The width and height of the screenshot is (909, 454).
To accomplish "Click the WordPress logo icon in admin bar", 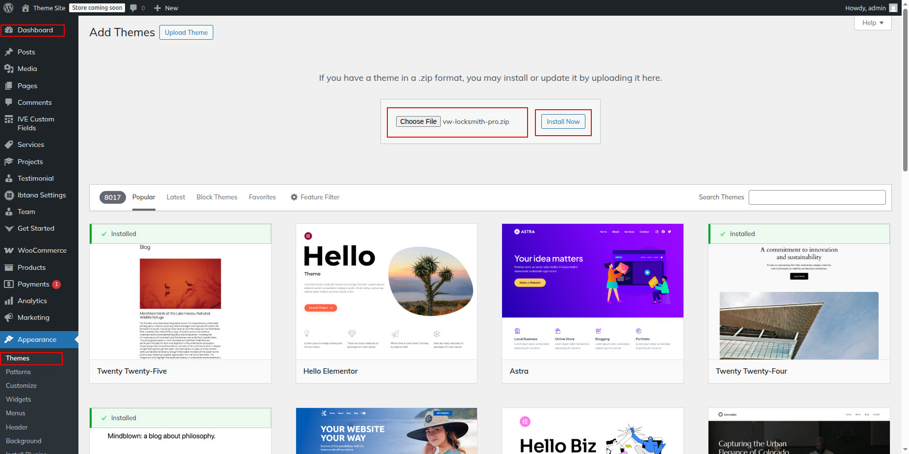I will [x=8, y=8].
